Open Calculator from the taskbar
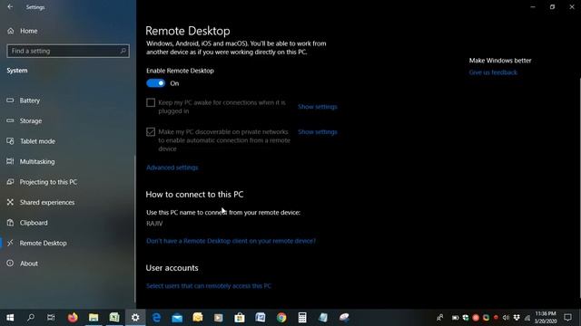This screenshot has width=581, height=326. [302, 318]
